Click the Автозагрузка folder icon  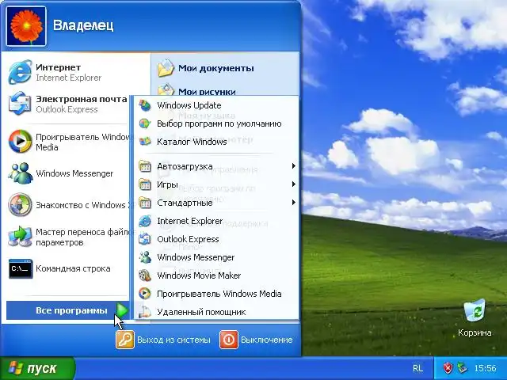point(145,166)
